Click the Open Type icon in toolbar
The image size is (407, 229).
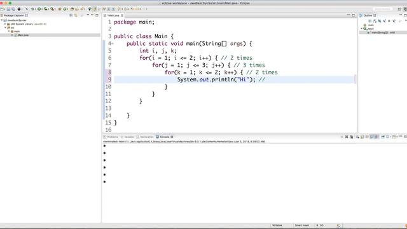tap(72, 9)
